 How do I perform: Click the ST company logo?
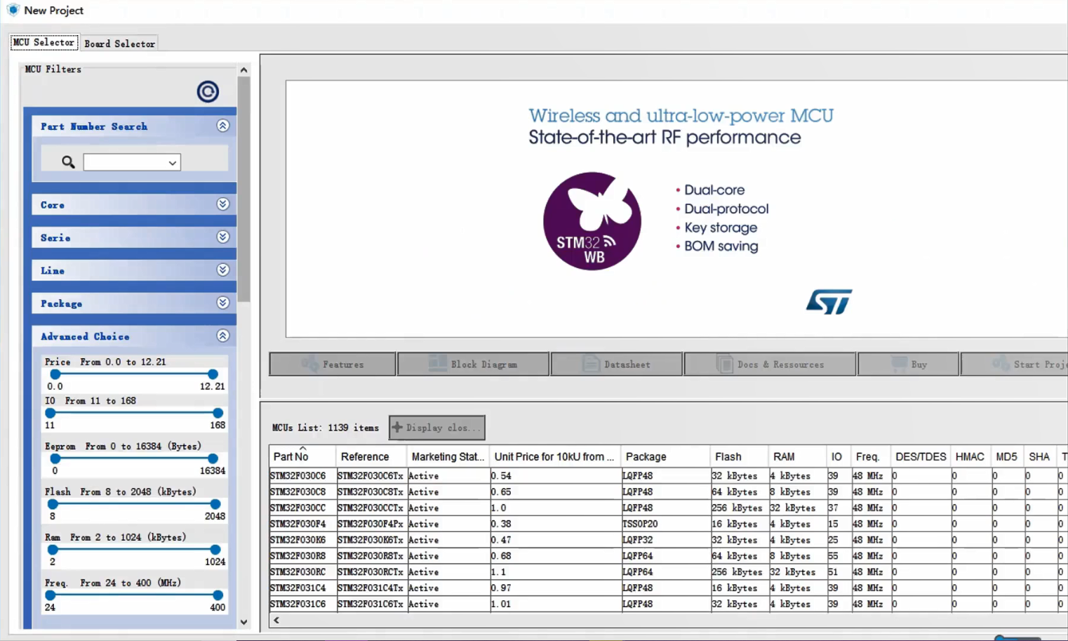829,302
